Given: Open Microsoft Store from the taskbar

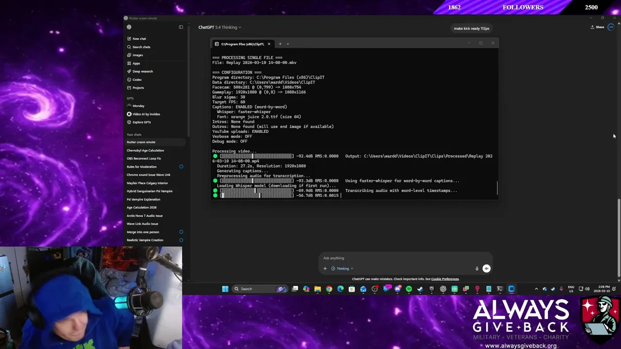Looking at the screenshot, I should [352, 289].
